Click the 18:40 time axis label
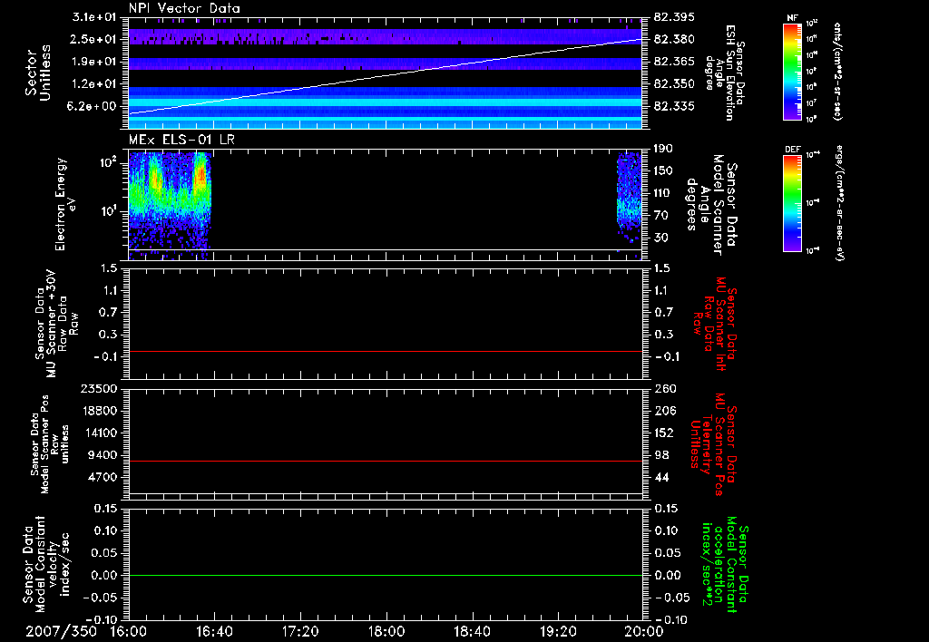The image size is (929, 642). point(472,631)
